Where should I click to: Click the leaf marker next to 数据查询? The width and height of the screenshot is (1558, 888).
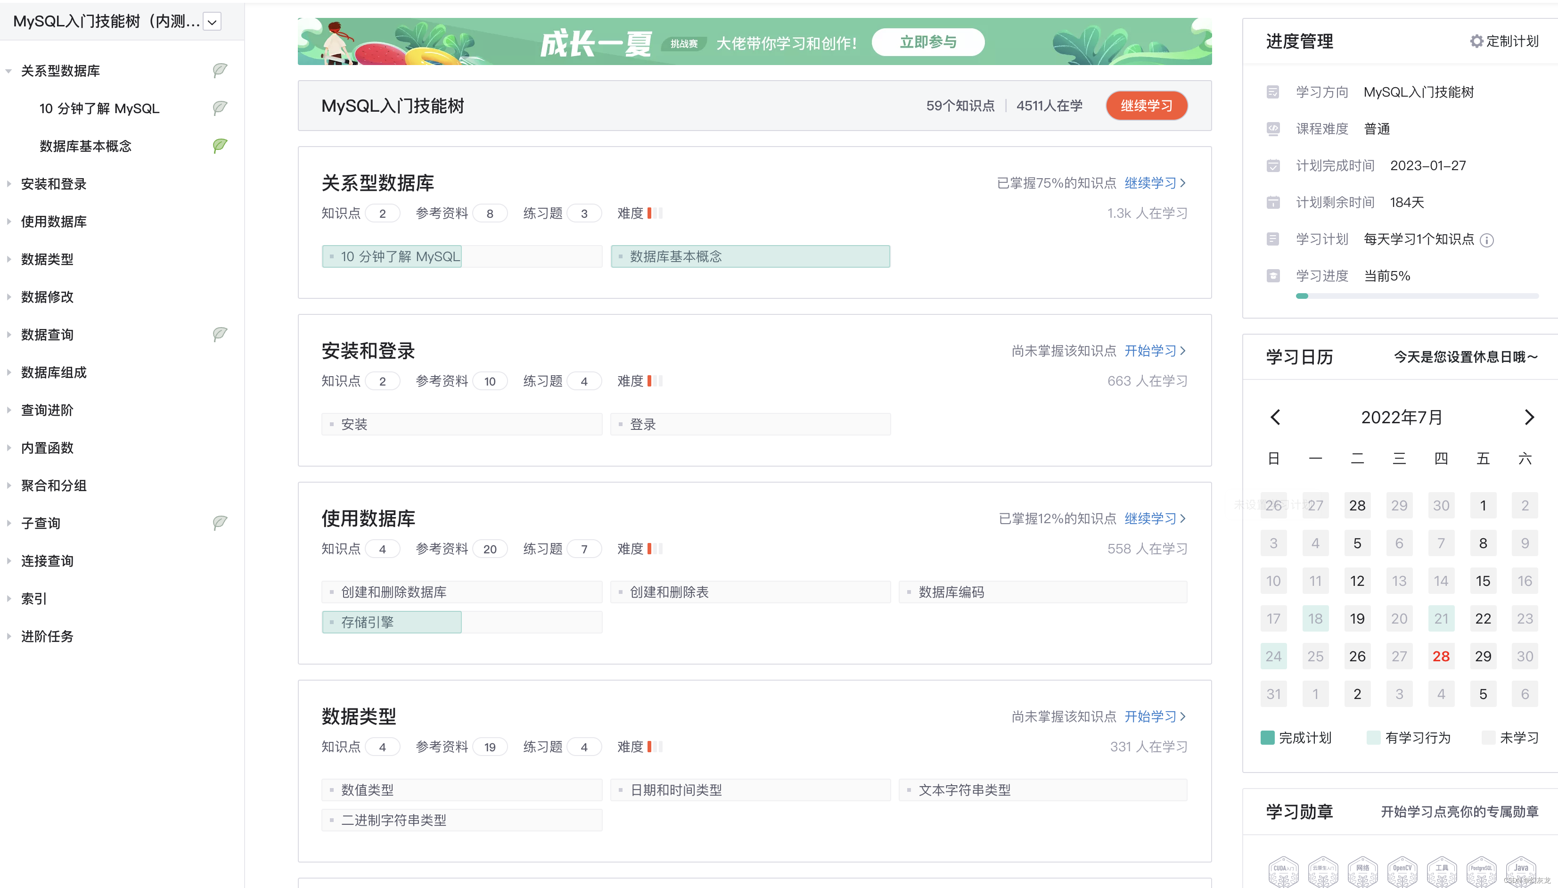220,334
